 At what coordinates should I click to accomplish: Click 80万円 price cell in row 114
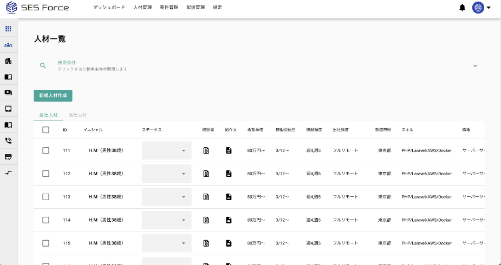point(256,220)
